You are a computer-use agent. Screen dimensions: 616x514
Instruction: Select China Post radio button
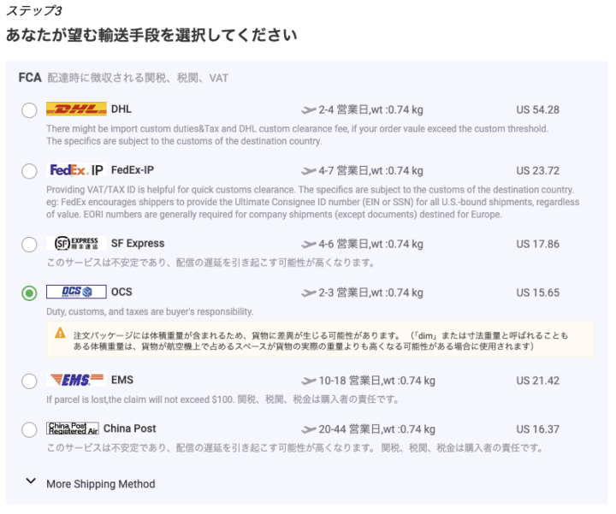click(x=29, y=429)
